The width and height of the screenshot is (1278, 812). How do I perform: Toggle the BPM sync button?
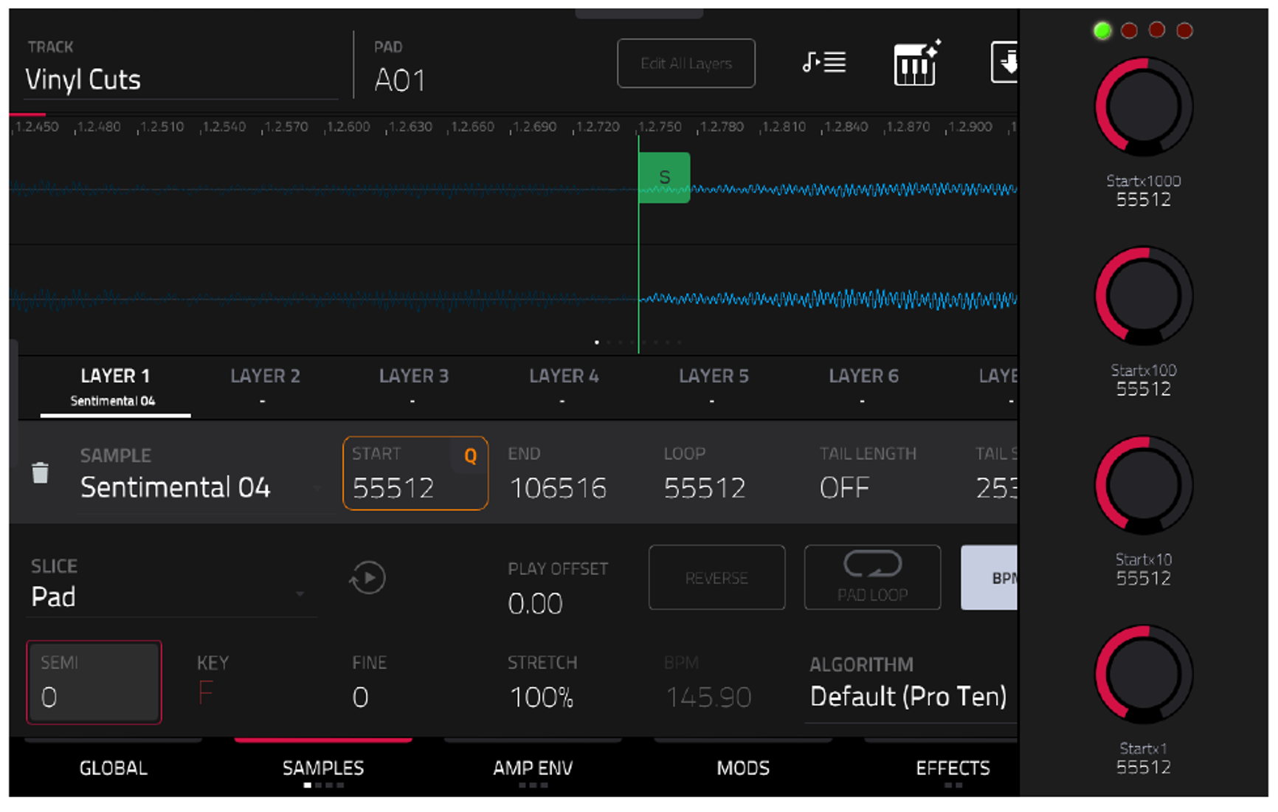tap(989, 578)
